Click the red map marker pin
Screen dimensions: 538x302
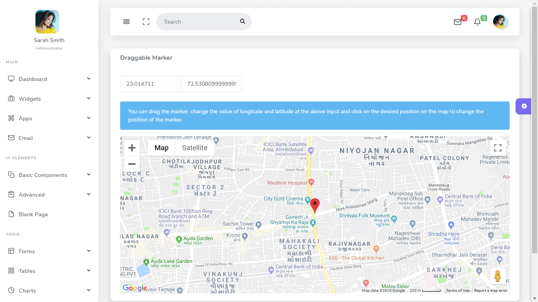click(x=315, y=206)
